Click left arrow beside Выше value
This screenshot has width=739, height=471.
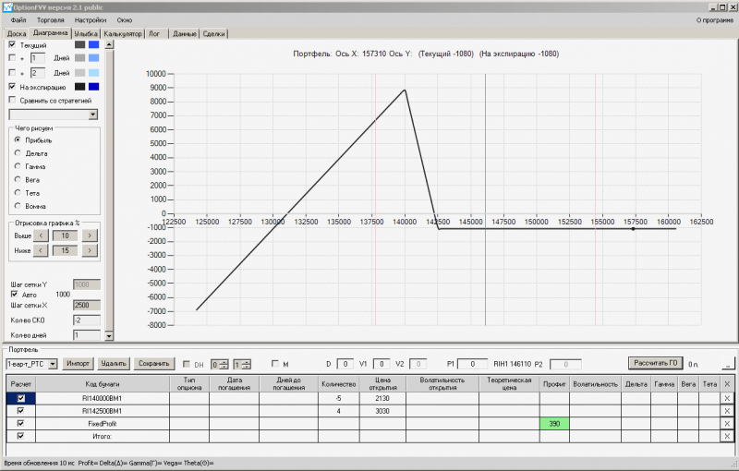42,235
